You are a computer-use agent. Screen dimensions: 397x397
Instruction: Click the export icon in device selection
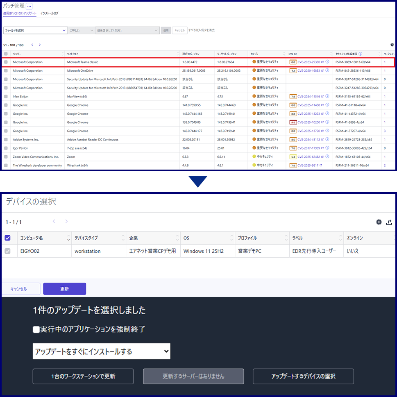[389, 222]
